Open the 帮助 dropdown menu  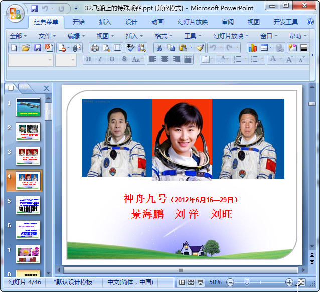click(x=298, y=36)
